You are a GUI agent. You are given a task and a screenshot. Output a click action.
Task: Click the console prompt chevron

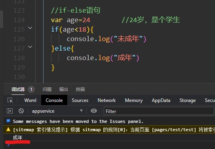(8, 145)
